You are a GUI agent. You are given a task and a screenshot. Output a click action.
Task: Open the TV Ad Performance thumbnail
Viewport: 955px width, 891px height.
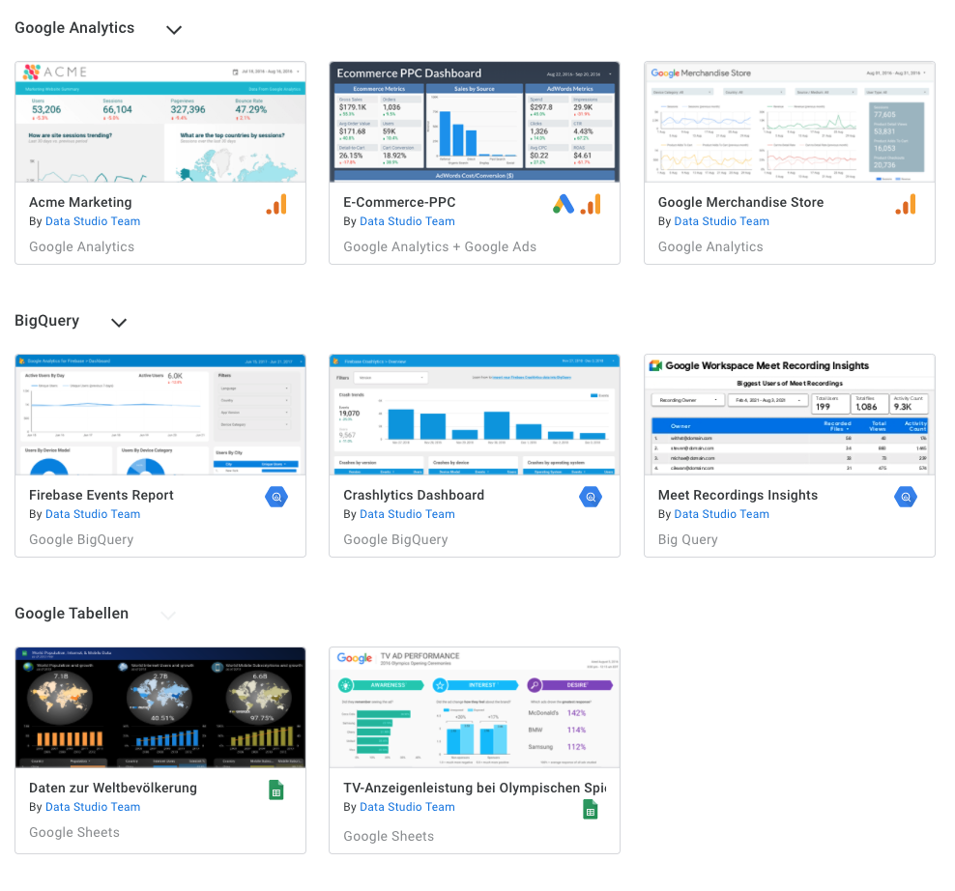click(x=475, y=707)
